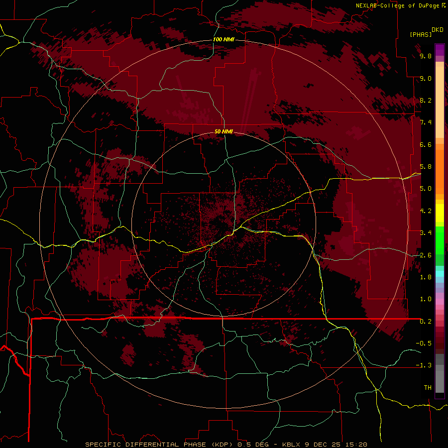Click the 1.0 legend value
The width and height of the screenshot is (448, 448).
[426, 299]
